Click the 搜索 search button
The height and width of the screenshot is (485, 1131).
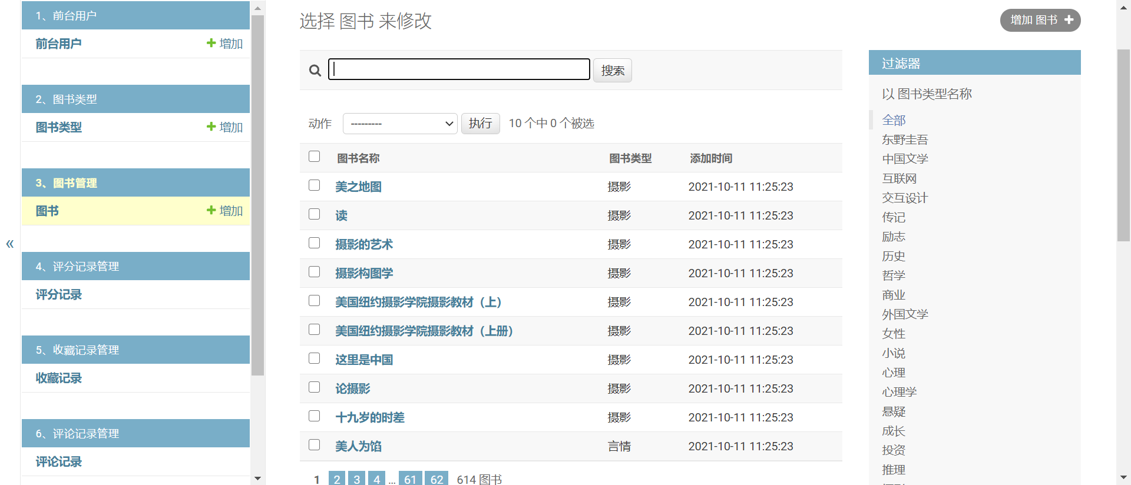click(613, 71)
